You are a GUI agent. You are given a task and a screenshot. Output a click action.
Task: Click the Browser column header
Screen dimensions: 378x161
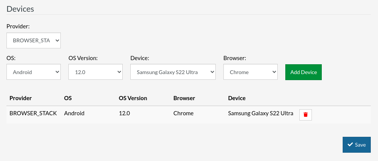[184, 98]
